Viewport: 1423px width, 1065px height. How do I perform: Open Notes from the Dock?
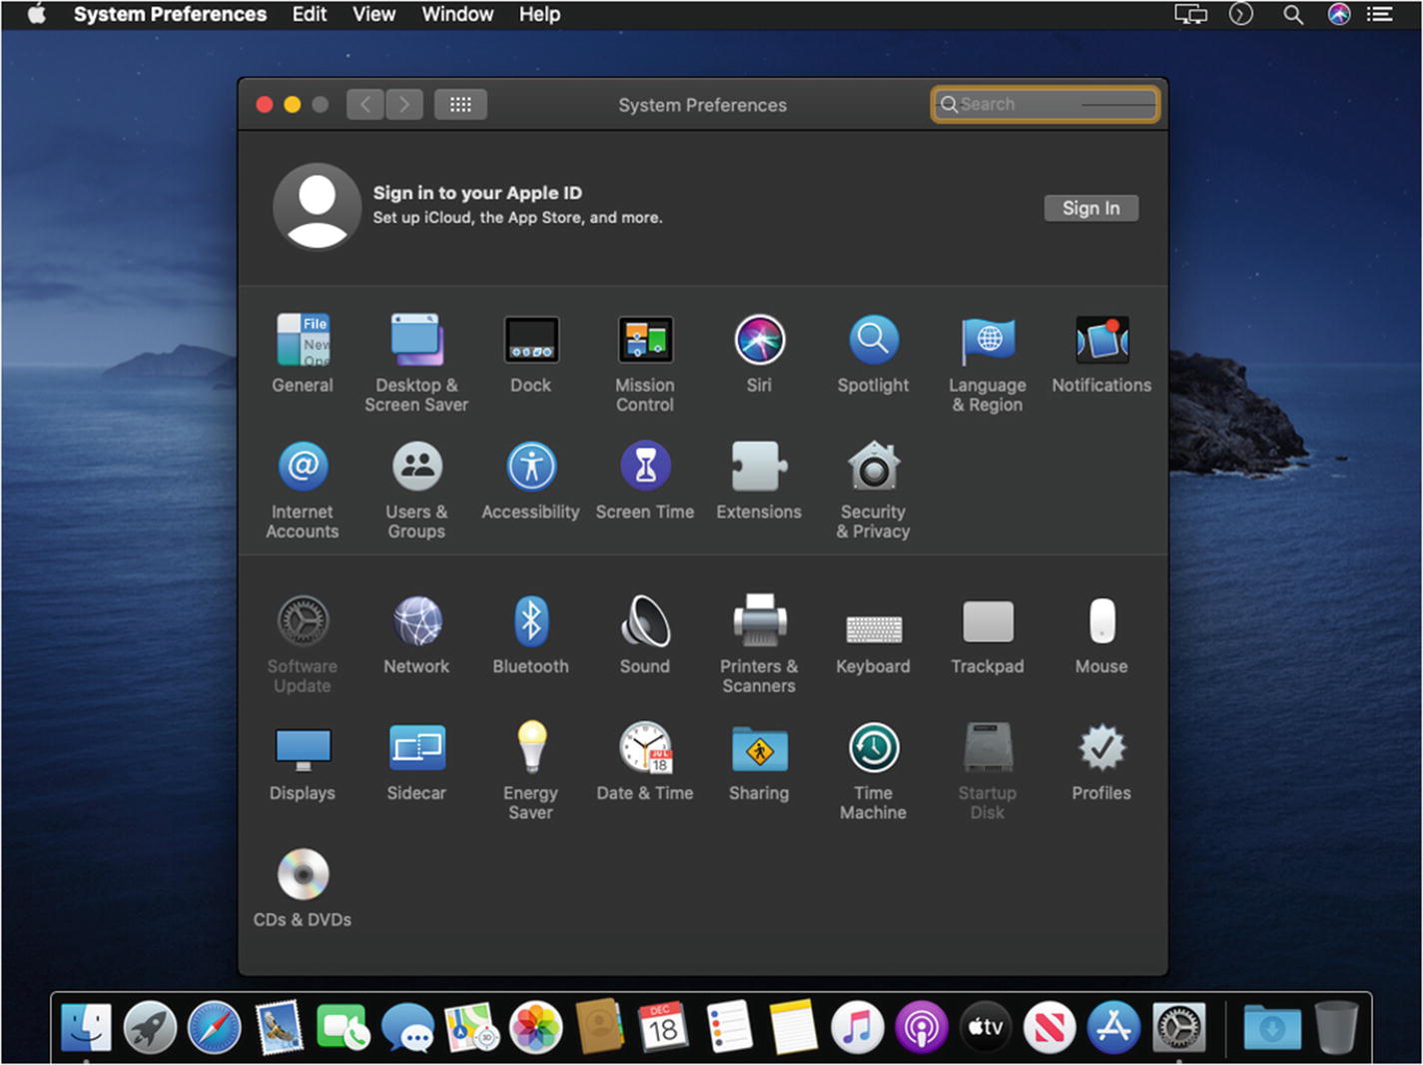(793, 1027)
